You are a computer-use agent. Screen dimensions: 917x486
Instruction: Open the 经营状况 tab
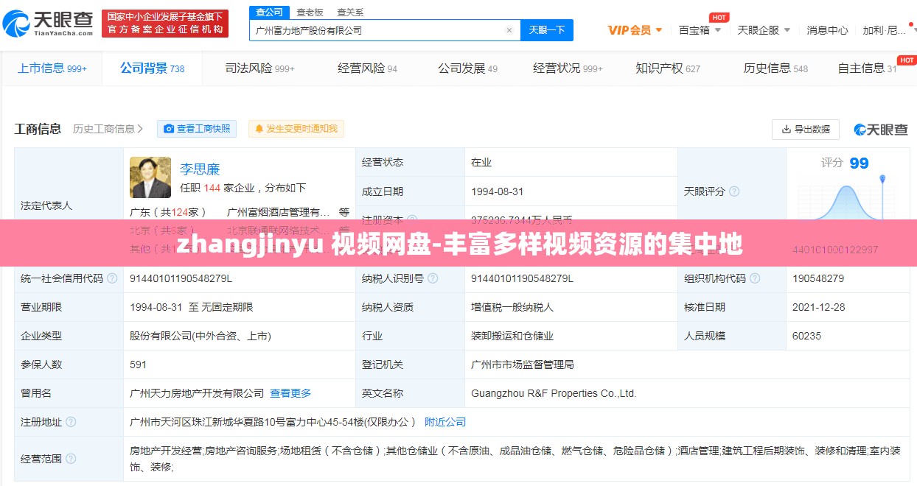pos(568,68)
